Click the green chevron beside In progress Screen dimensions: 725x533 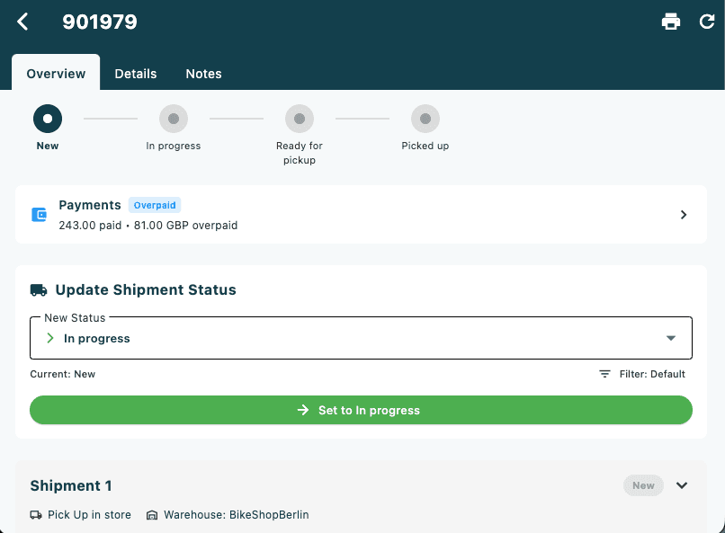[x=50, y=338]
